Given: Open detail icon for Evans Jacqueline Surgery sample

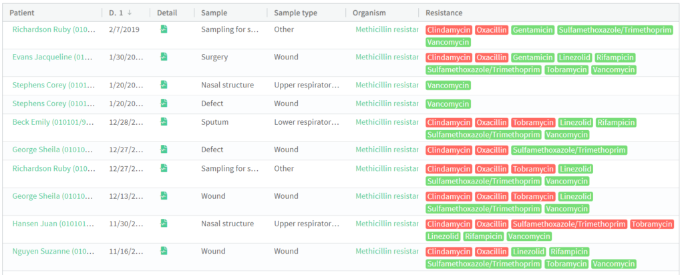Looking at the screenshot, I should pos(164,57).
